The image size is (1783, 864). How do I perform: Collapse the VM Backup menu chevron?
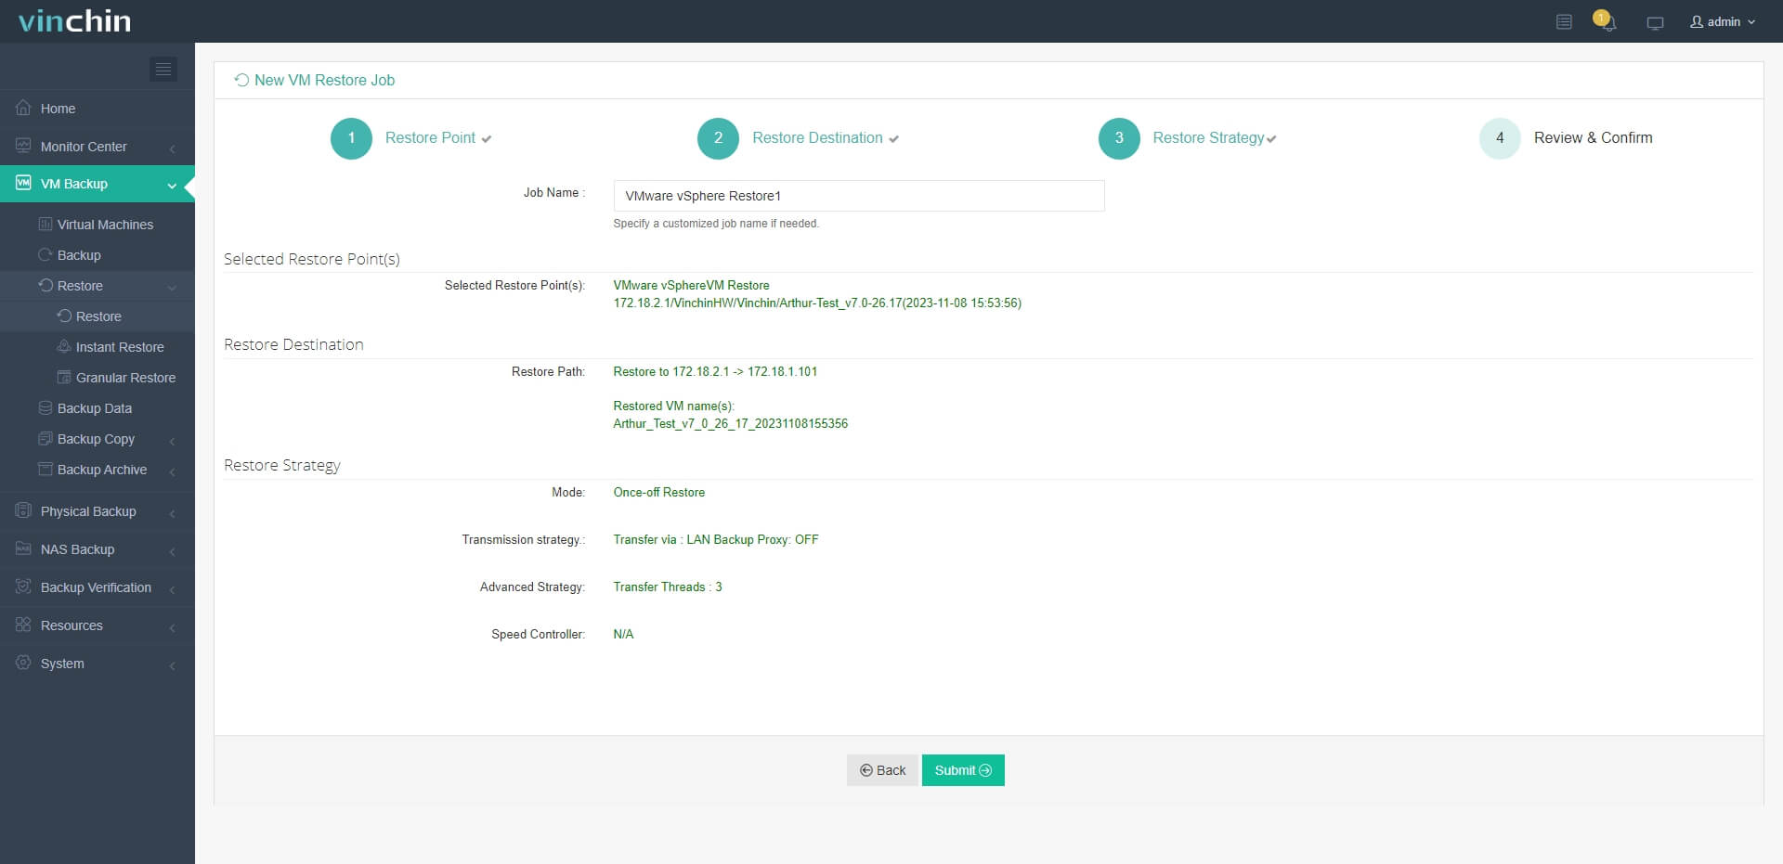click(x=172, y=185)
